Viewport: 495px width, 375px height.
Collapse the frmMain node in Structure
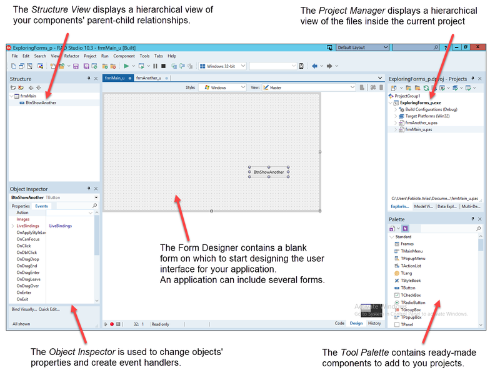(12, 96)
